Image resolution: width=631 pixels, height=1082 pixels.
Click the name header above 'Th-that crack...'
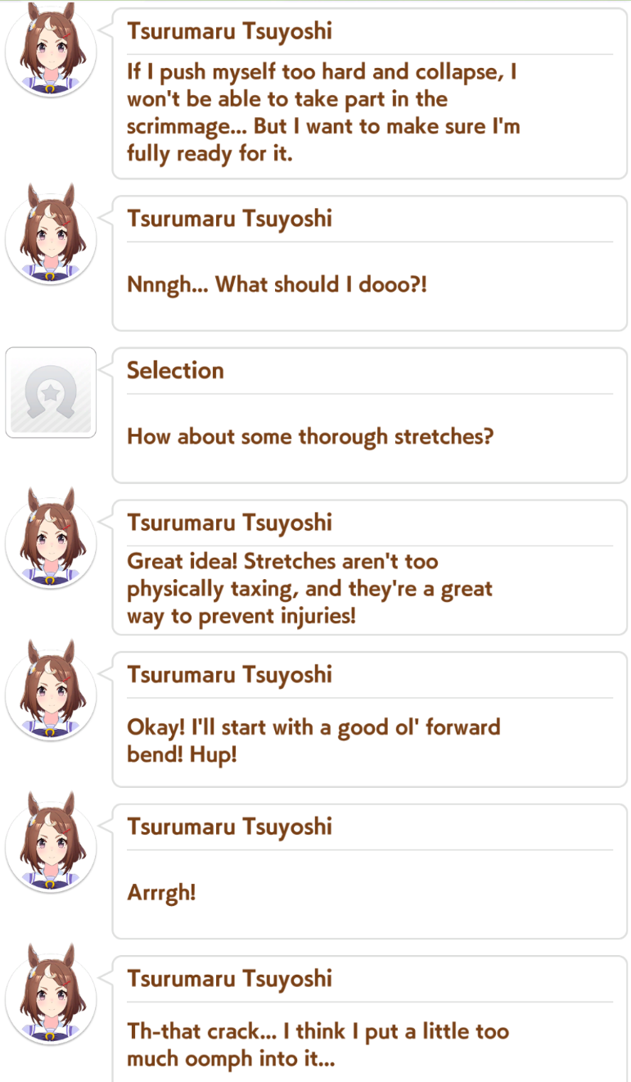(x=229, y=979)
